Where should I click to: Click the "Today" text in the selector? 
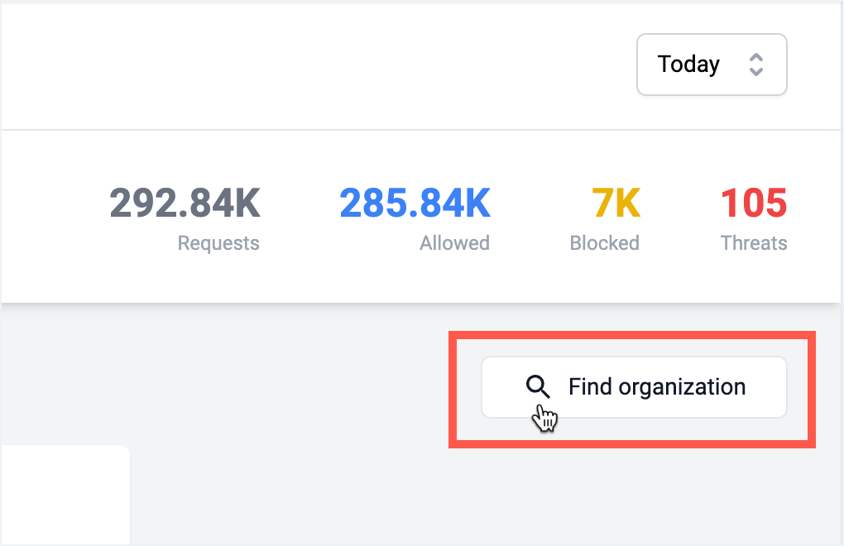tap(688, 65)
